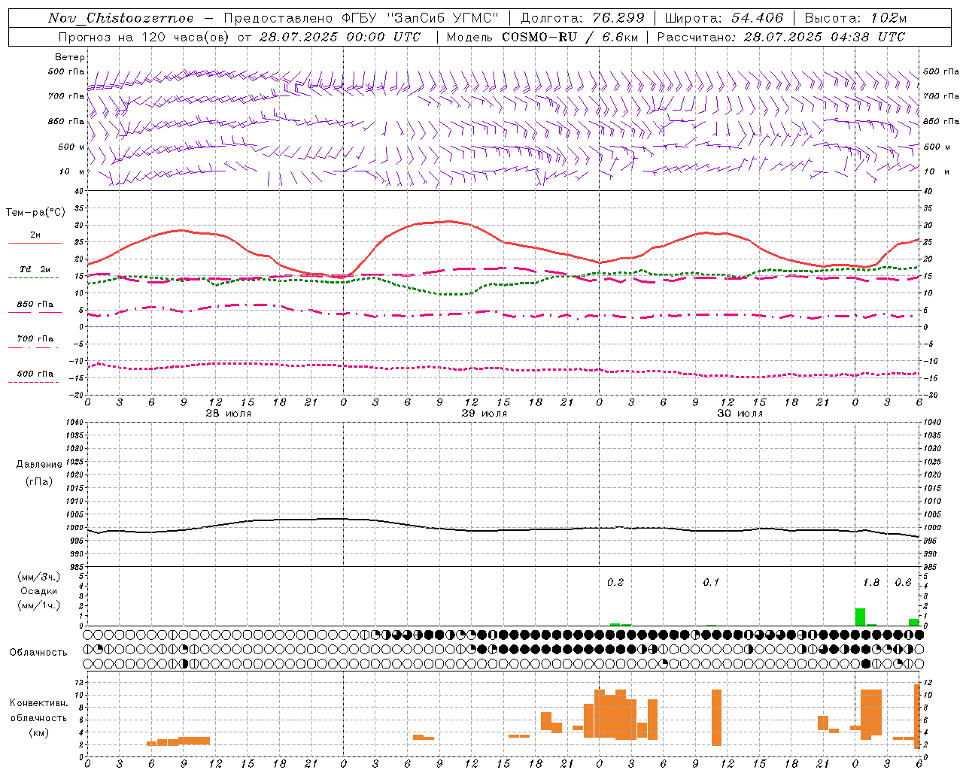Click the (мм/3ч.) unit label
Image resolution: width=963 pixels, height=770 pixels.
click(38, 577)
